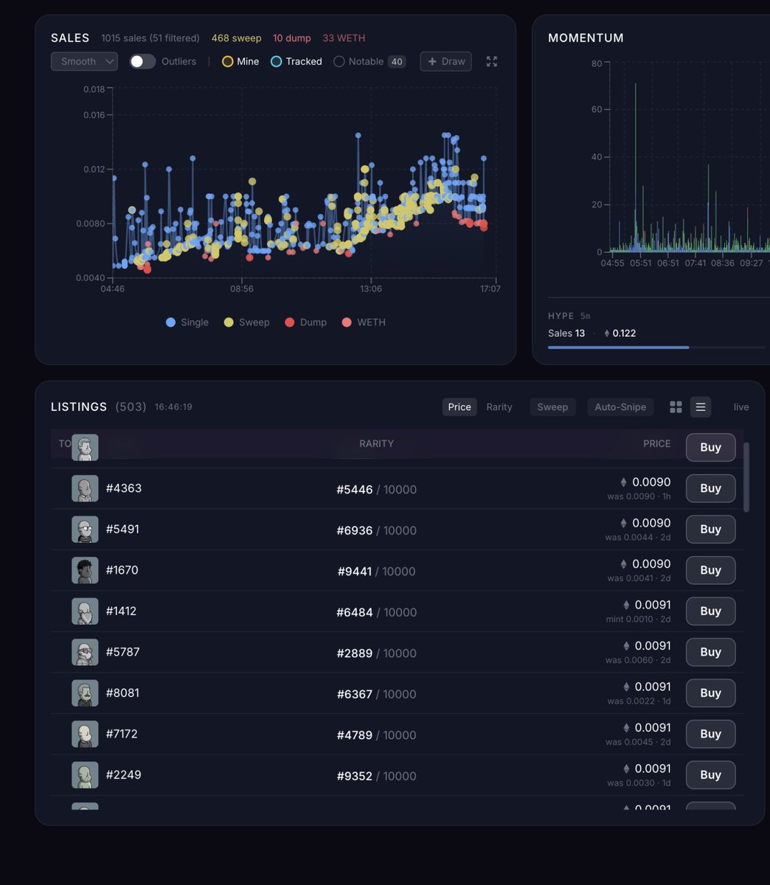The image size is (770, 885).
Task: Toggle the WETH legend item
Action: [364, 322]
